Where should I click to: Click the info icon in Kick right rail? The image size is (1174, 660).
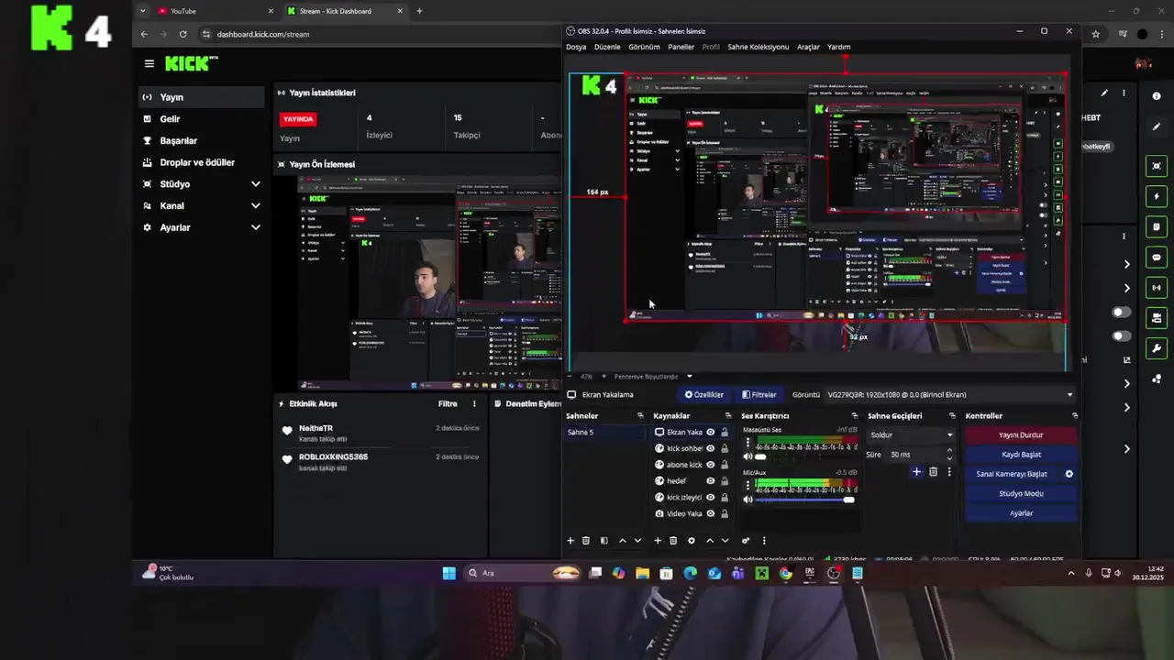pos(1157,96)
